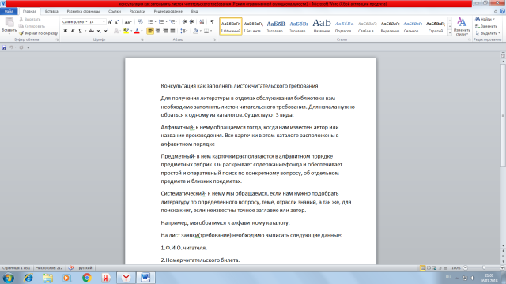Apply the yellow text highlight color
506x284 pixels.
(126, 31)
